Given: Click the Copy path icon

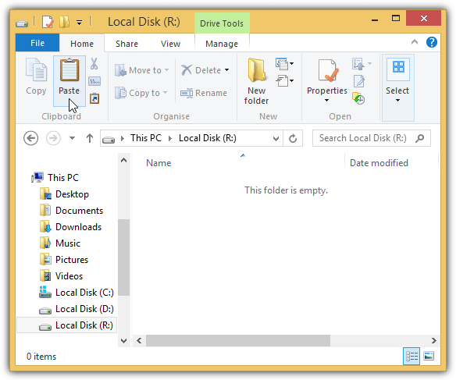Looking at the screenshot, I should (94, 81).
